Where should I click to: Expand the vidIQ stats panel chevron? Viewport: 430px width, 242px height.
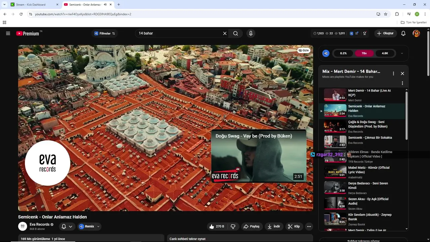click(x=402, y=53)
